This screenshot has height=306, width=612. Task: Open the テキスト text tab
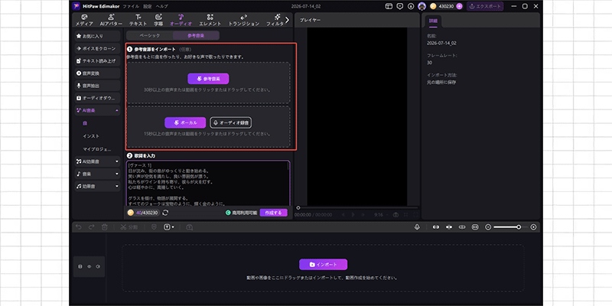pos(138,21)
